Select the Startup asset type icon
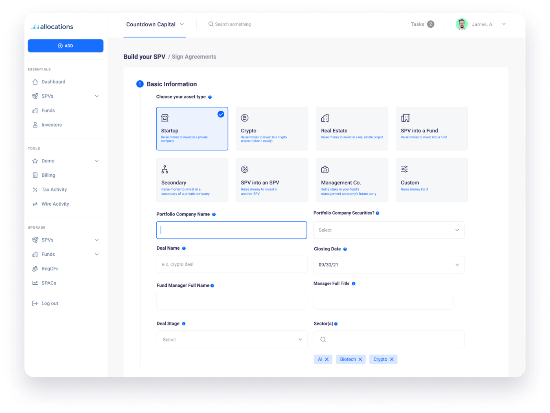The width and height of the screenshot is (550, 413). pos(165,117)
